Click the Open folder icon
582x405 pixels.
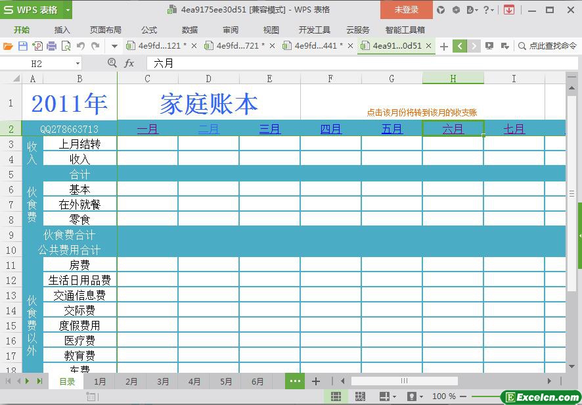(x=8, y=46)
